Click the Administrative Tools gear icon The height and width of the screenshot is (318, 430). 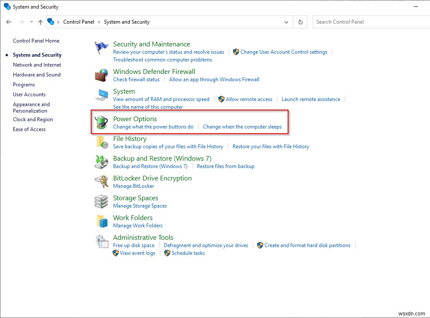pos(102,241)
